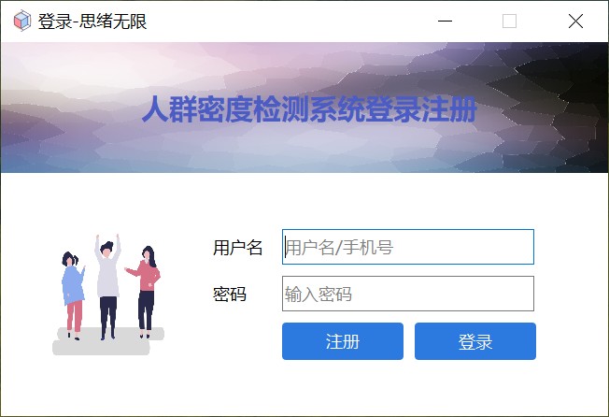This screenshot has width=609, height=417.
Task: Click the pastel polygon banner background image
Action: point(304,108)
